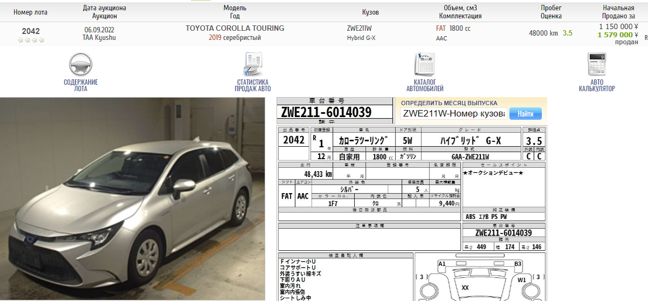
Task: Click the 48000 km mileage value
Action: click(543, 33)
